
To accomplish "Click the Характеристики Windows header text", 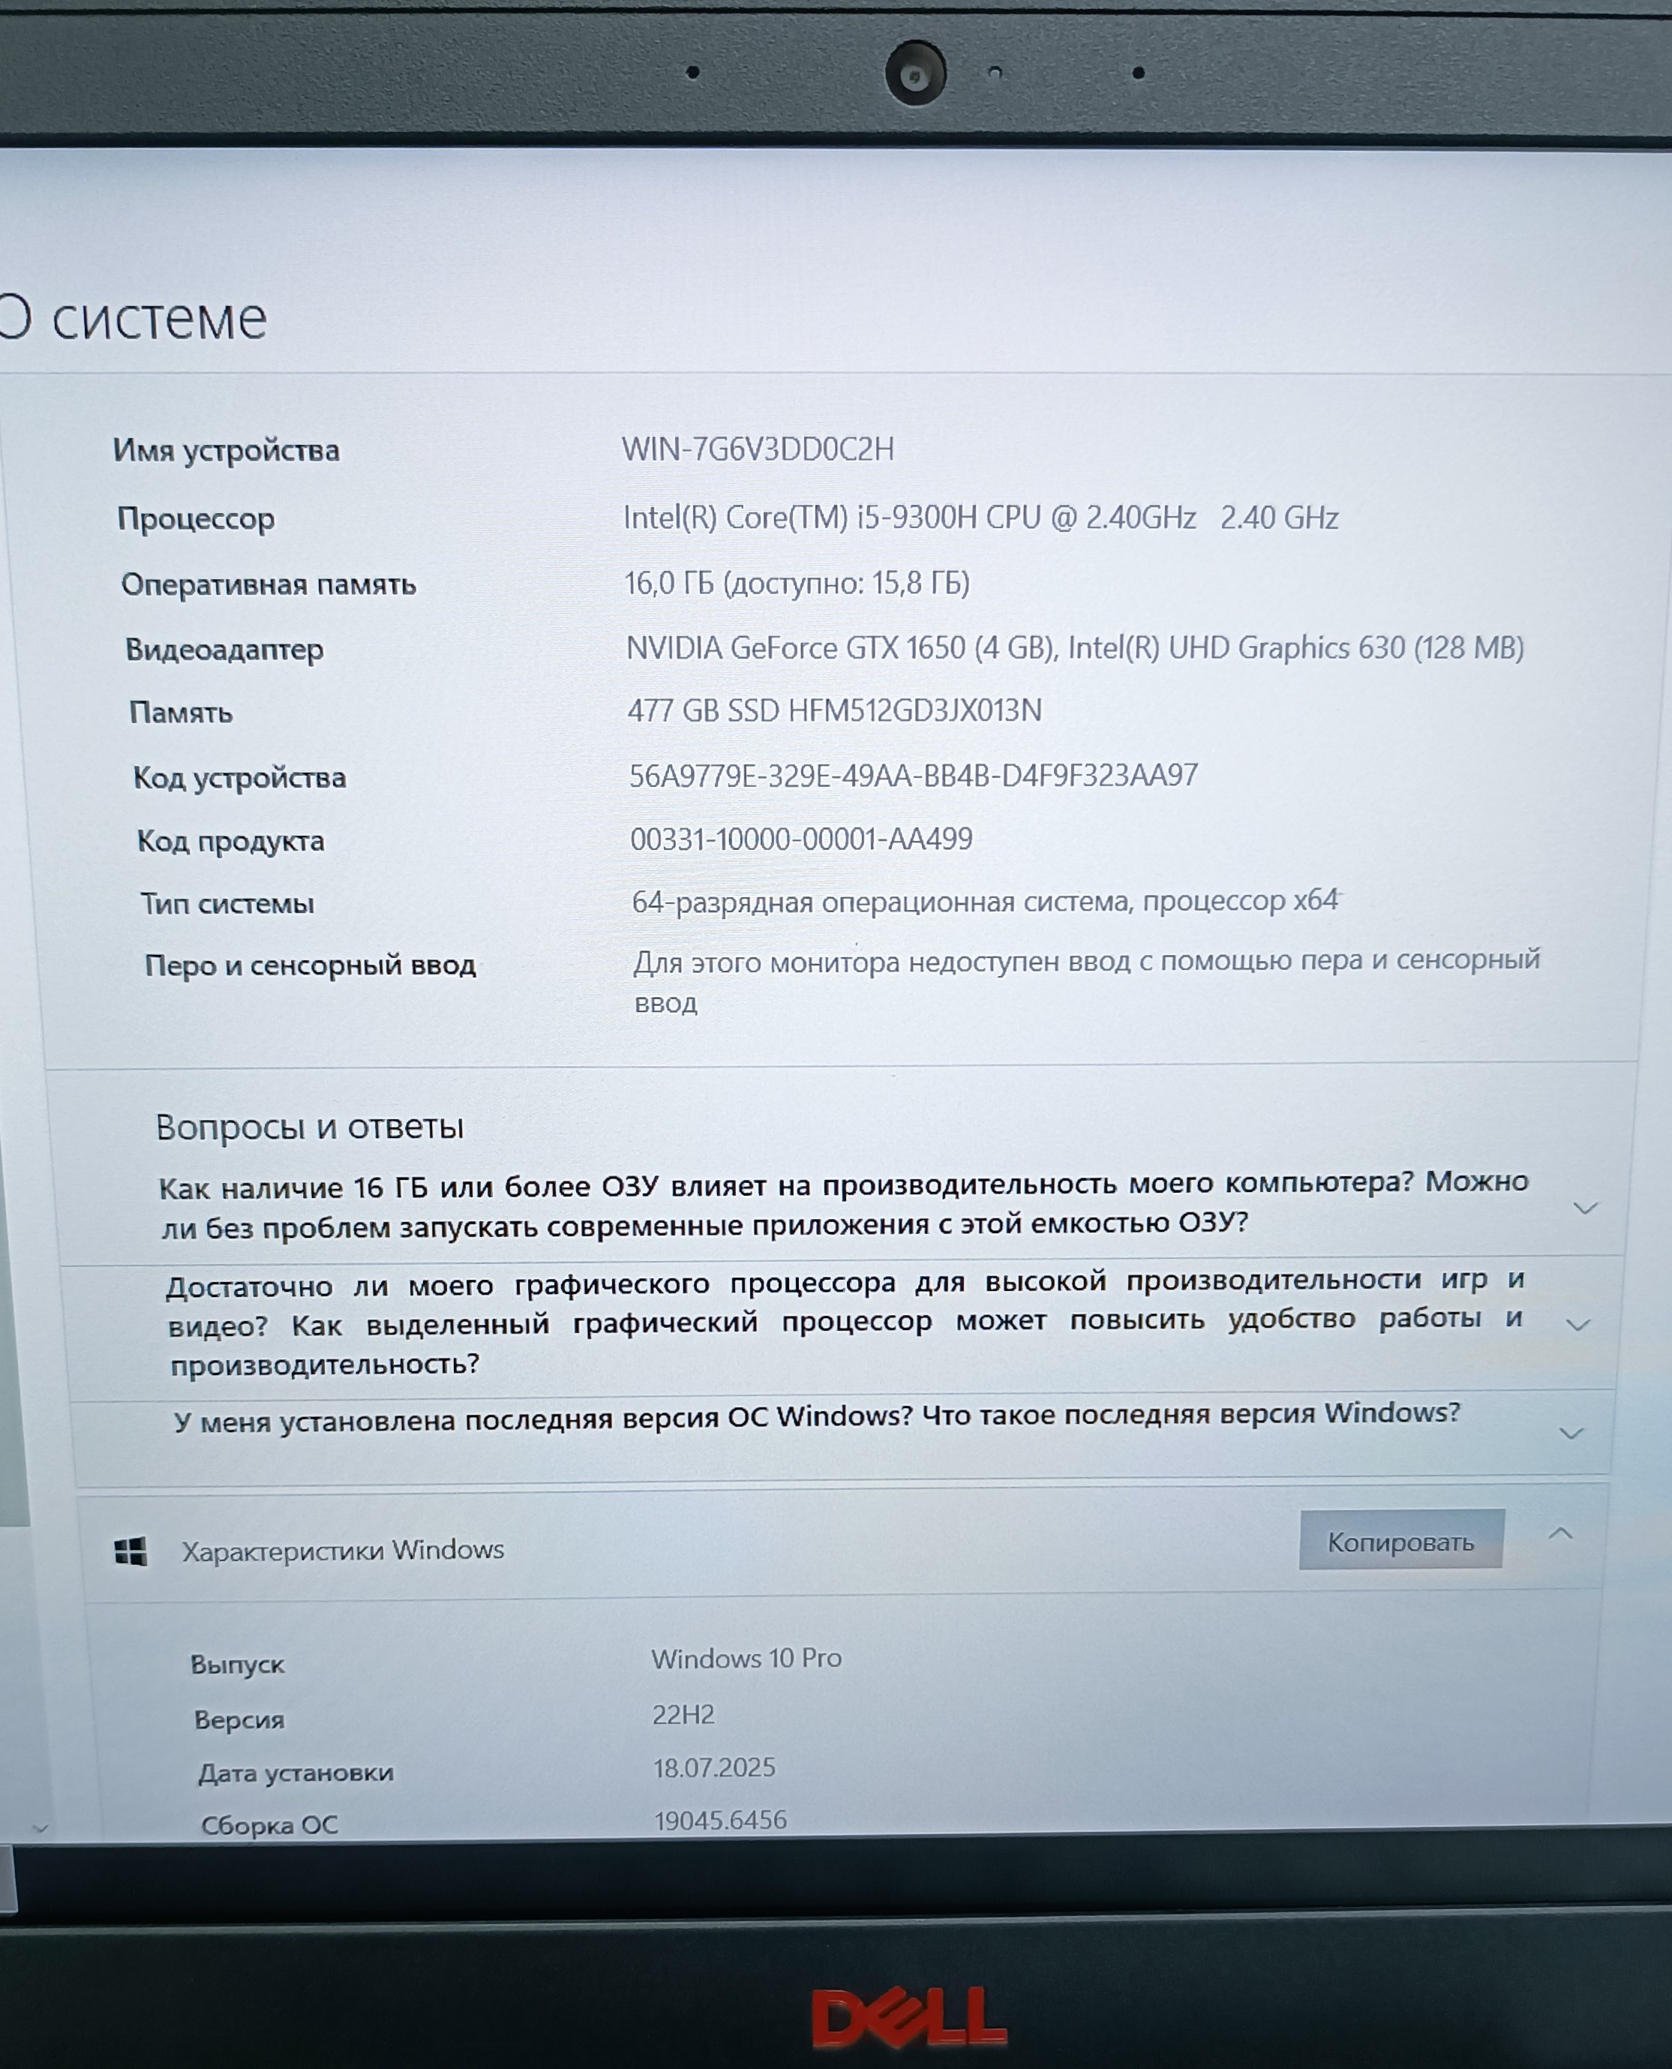I will (x=343, y=1550).
